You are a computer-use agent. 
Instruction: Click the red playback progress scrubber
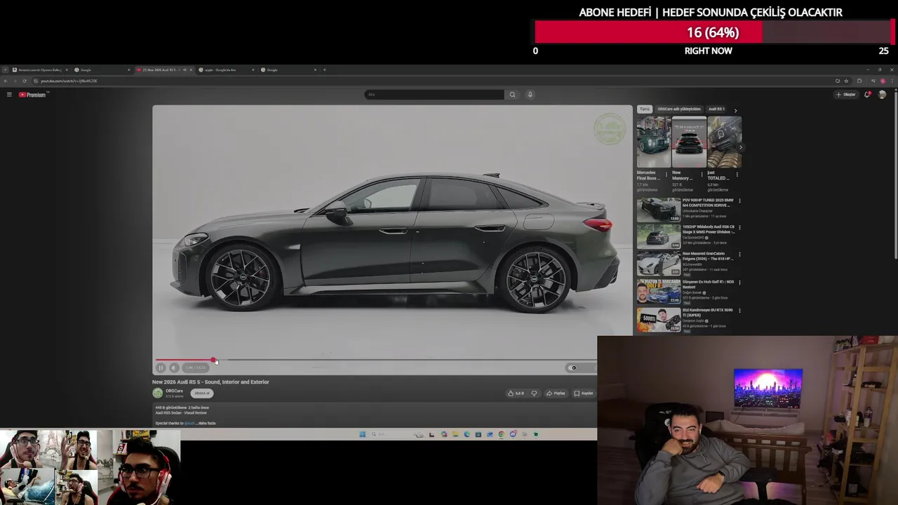[213, 360]
